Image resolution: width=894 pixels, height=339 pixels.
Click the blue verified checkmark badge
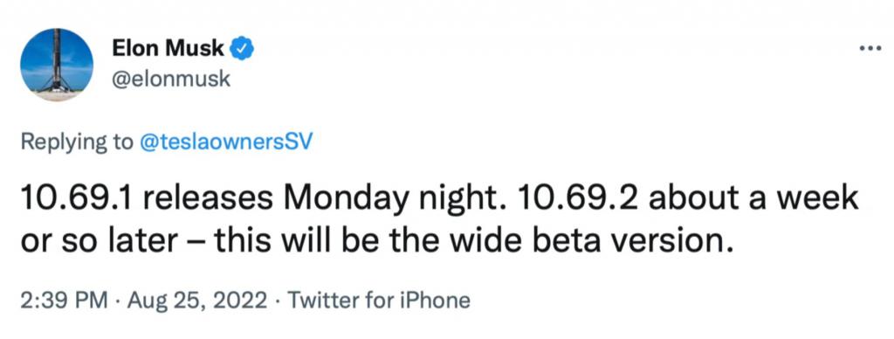pyautogui.click(x=241, y=49)
